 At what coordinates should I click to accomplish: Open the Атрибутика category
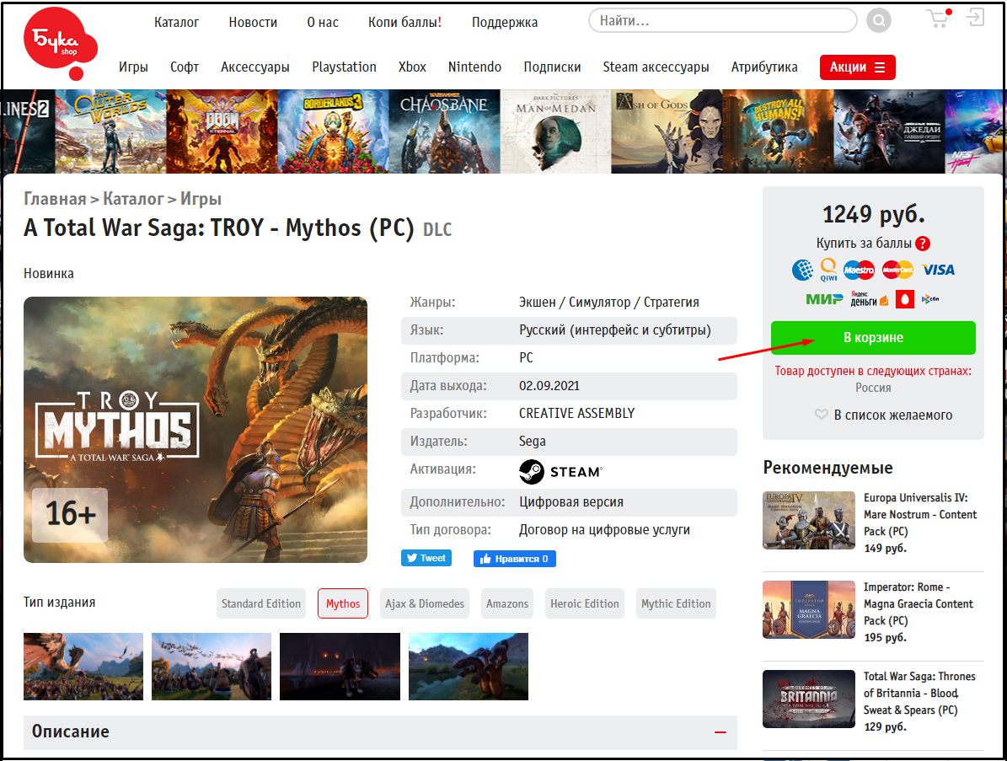pyautogui.click(x=764, y=67)
